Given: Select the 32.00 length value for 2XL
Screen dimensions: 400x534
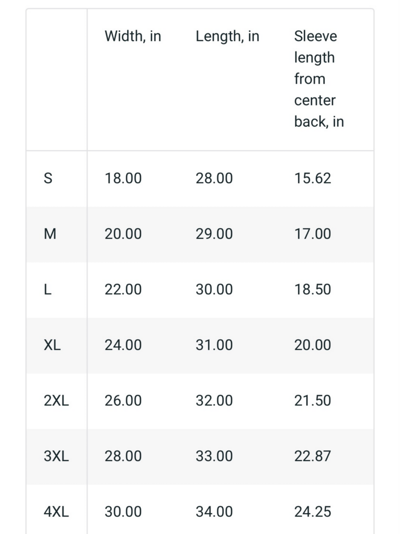Looking at the screenshot, I should tap(214, 401).
